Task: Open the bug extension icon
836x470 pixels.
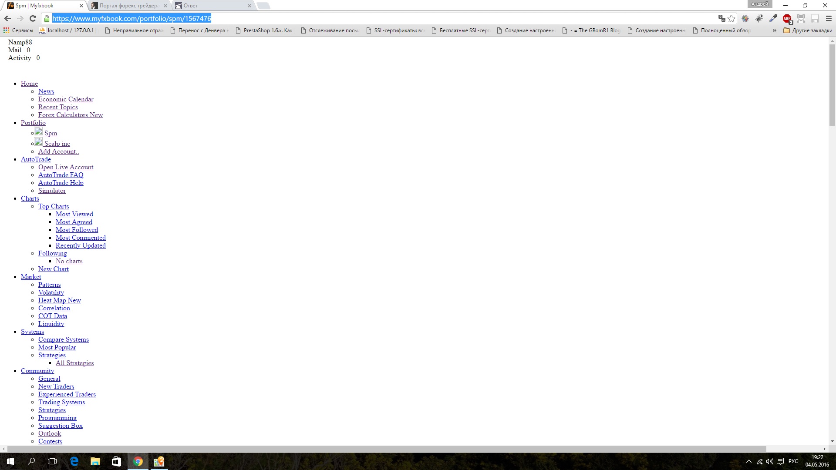Action: 759,18
